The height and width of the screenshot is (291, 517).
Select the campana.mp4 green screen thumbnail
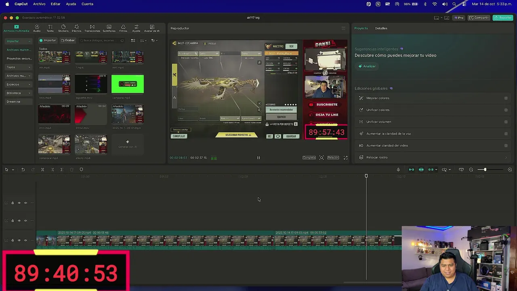coord(127,84)
